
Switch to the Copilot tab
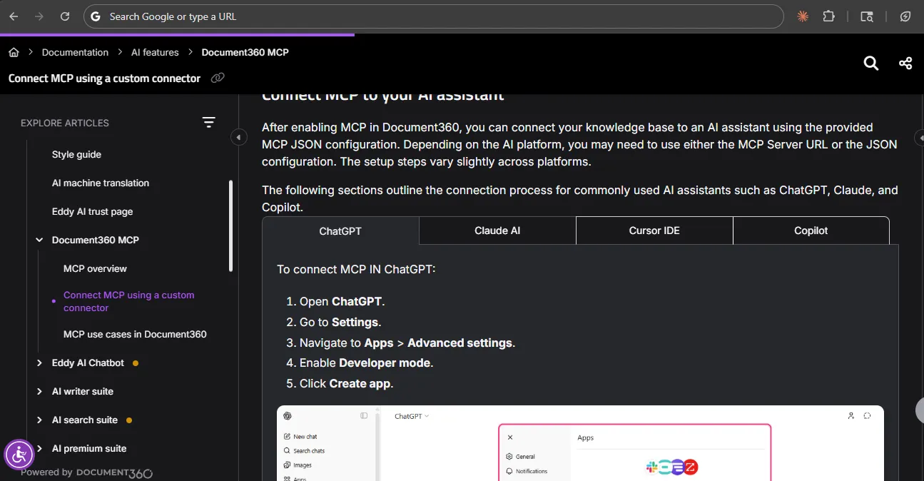click(x=811, y=231)
